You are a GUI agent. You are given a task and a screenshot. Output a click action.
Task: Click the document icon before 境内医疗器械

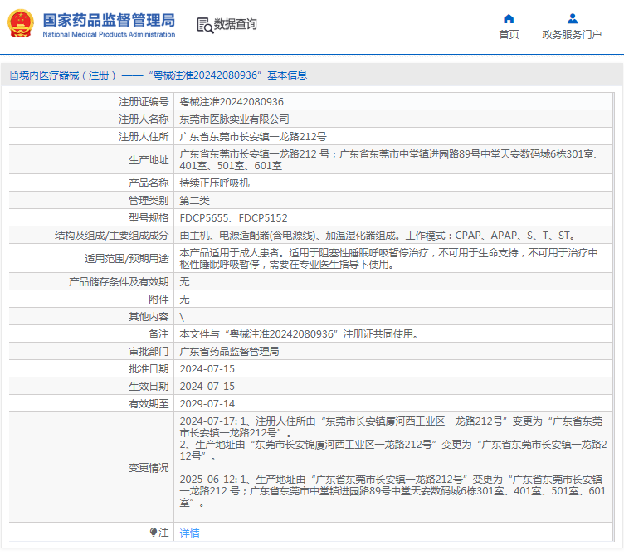click(x=14, y=75)
